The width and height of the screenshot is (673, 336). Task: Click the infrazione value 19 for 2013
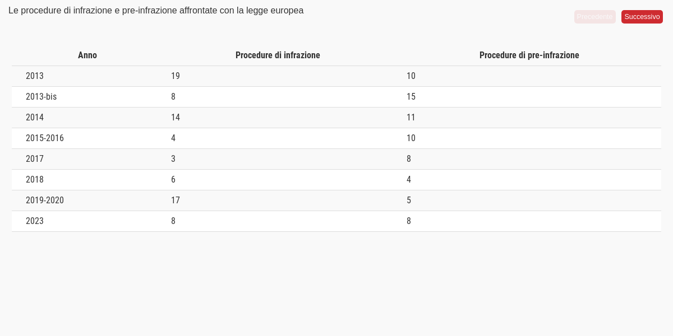point(176,76)
